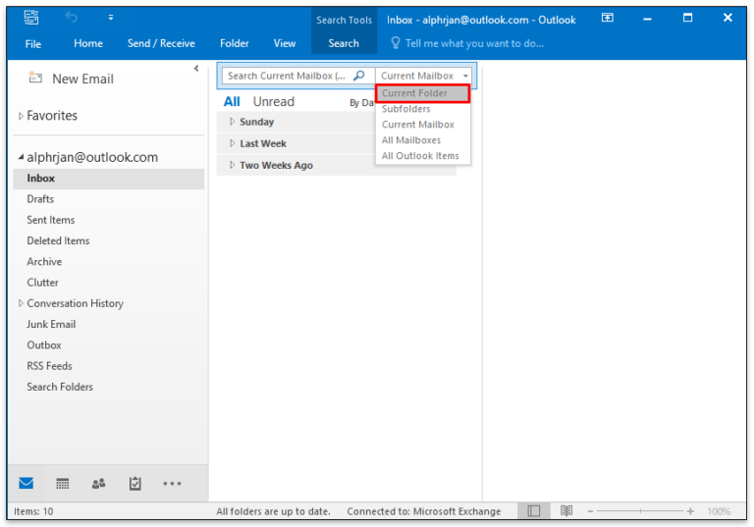The height and width of the screenshot is (527, 754).
Task: Click the lightbulb Tell me icon
Action: pyautogui.click(x=396, y=43)
